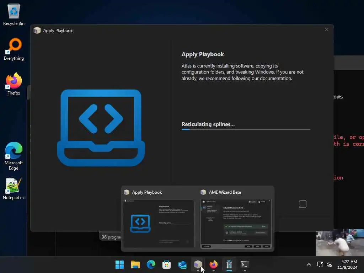Click the Reticulating splines progress bar
Image resolution: width=364 pixels, height=273 pixels.
246,129
